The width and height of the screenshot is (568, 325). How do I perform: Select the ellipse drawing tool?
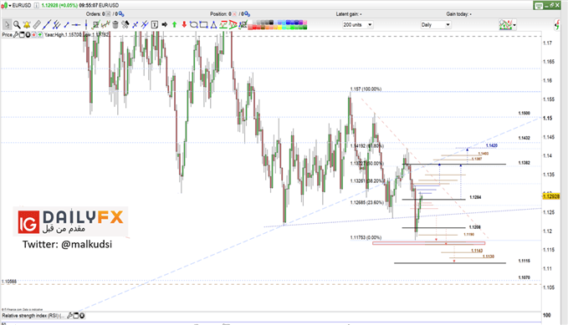(194, 25)
